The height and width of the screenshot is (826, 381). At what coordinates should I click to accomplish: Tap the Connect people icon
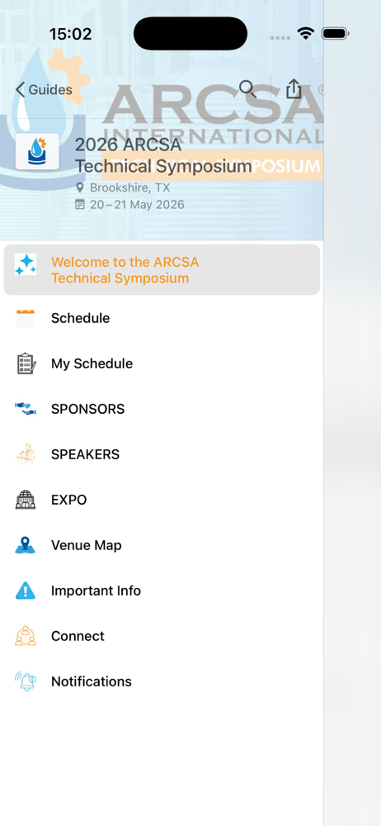tap(26, 636)
